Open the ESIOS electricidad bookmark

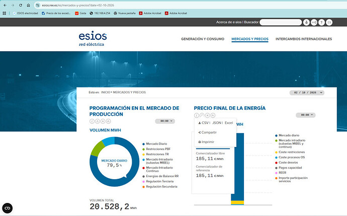point(26,13)
